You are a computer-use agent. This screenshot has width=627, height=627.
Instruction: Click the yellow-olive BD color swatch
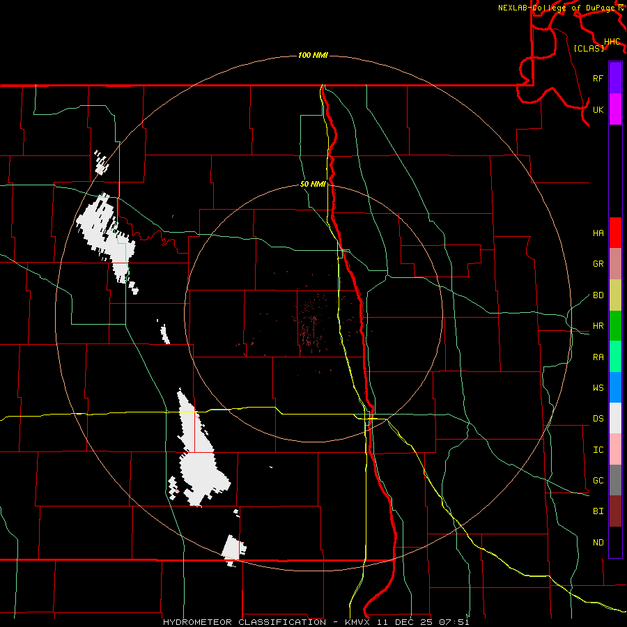click(x=615, y=295)
